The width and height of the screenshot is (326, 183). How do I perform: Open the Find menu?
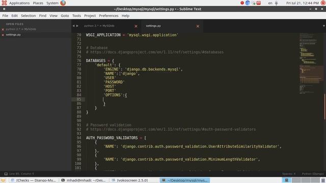tap(43, 16)
